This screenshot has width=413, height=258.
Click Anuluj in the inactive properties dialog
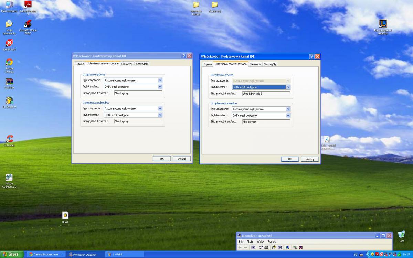pyautogui.click(x=182, y=159)
